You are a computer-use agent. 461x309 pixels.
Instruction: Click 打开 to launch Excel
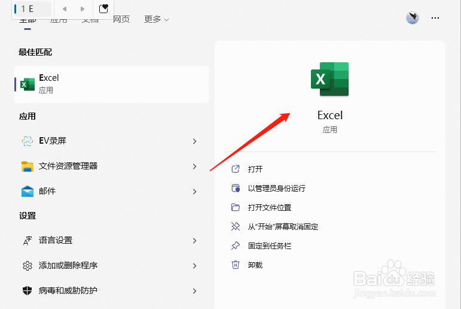pyautogui.click(x=255, y=169)
